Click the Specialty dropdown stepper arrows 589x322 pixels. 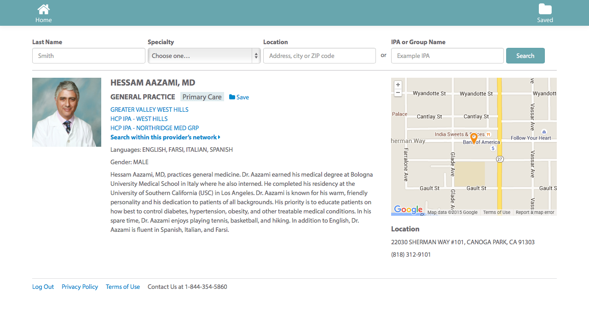click(256, 56)
